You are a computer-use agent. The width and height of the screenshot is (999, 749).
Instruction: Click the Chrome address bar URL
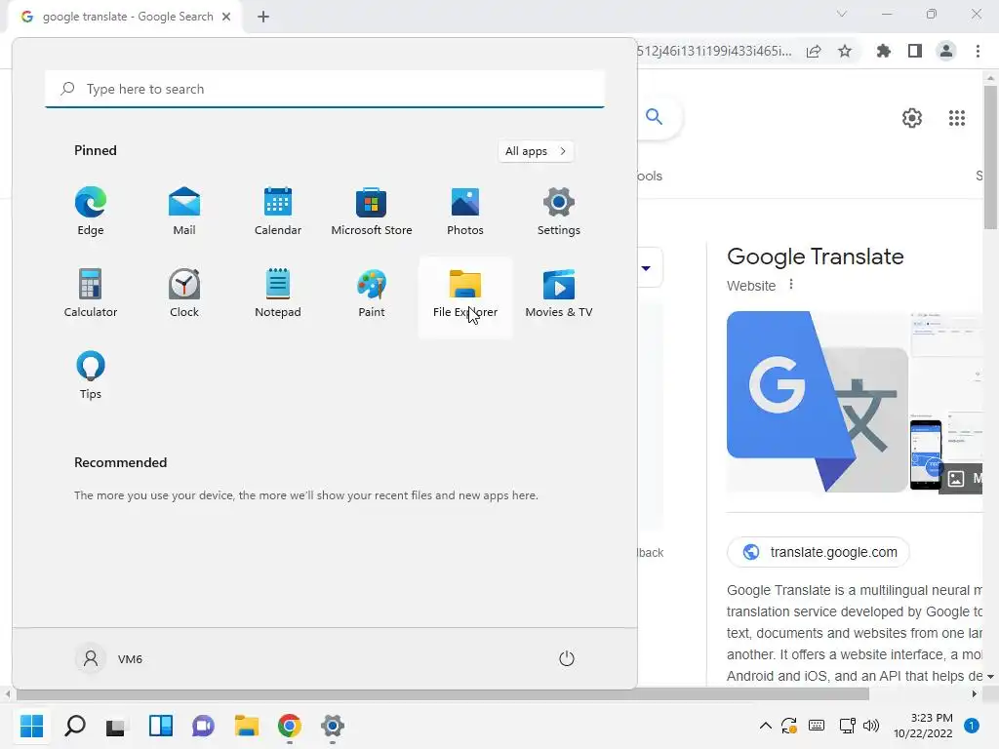coord(713,51)
